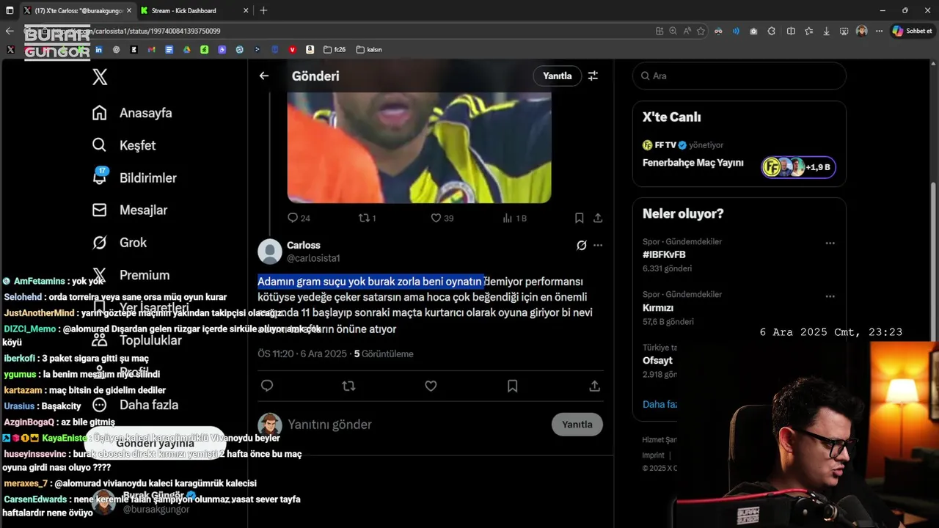Reply to Carloss post icon
The image size is (939, 528).
[267, 386]
